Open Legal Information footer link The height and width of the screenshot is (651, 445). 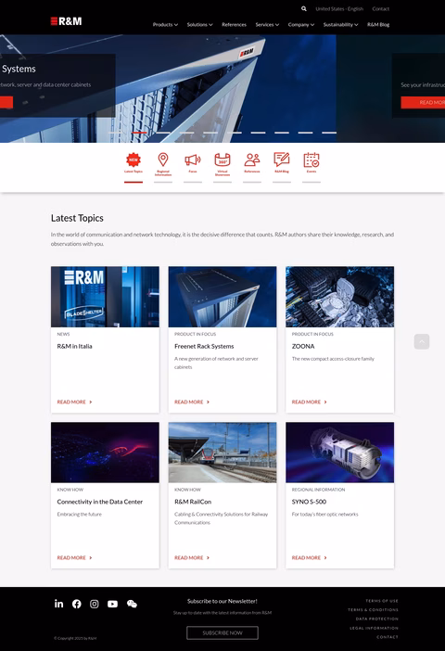(x=374, y=628)
